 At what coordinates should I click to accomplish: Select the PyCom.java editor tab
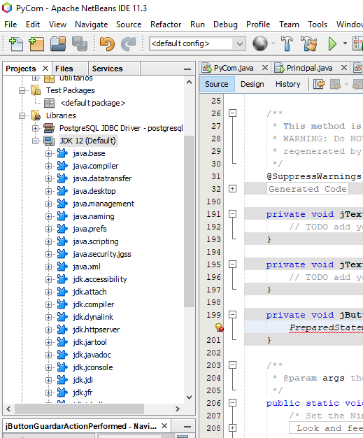pyautogui.click(x=234, y=68)
